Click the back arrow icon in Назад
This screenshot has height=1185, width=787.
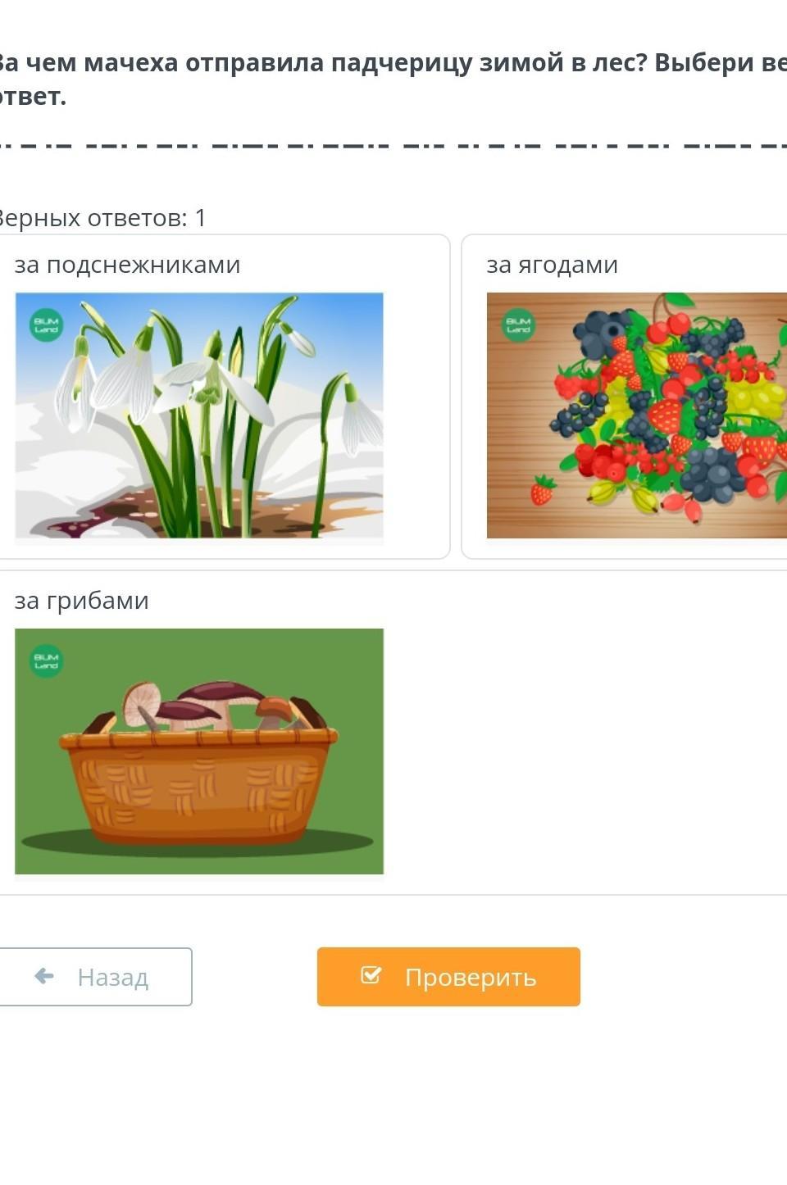[44, 976]
